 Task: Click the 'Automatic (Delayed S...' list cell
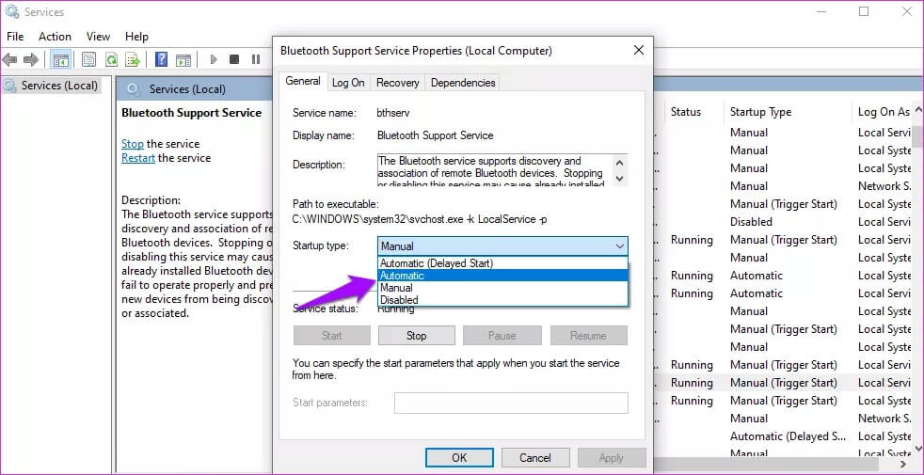tap(789, 436)
